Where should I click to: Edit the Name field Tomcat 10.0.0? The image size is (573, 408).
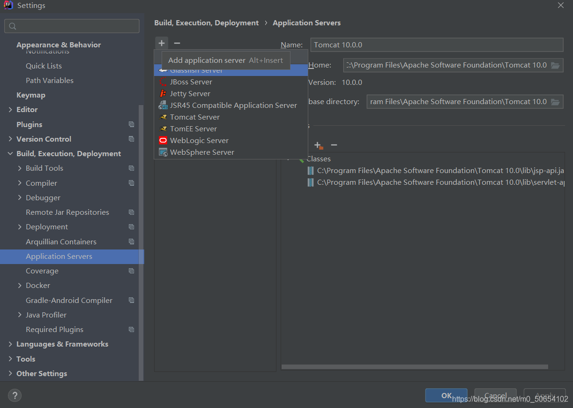[437, 45]
